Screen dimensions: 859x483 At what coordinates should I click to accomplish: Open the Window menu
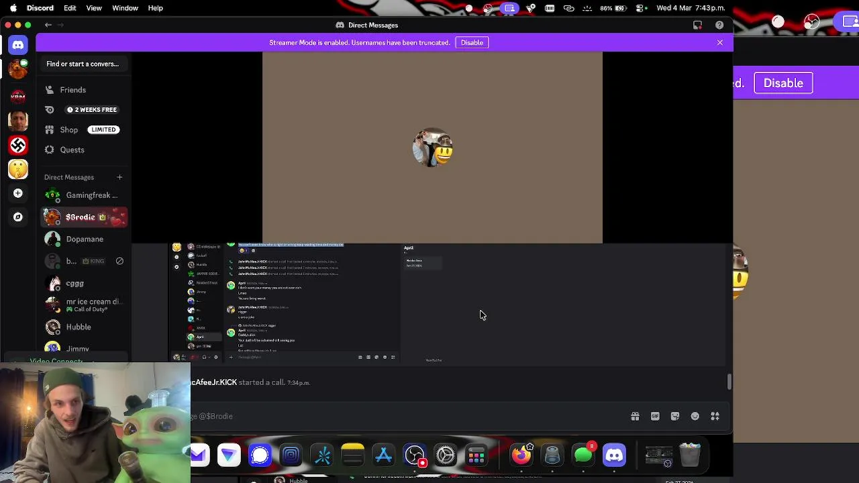click(125, 8)
